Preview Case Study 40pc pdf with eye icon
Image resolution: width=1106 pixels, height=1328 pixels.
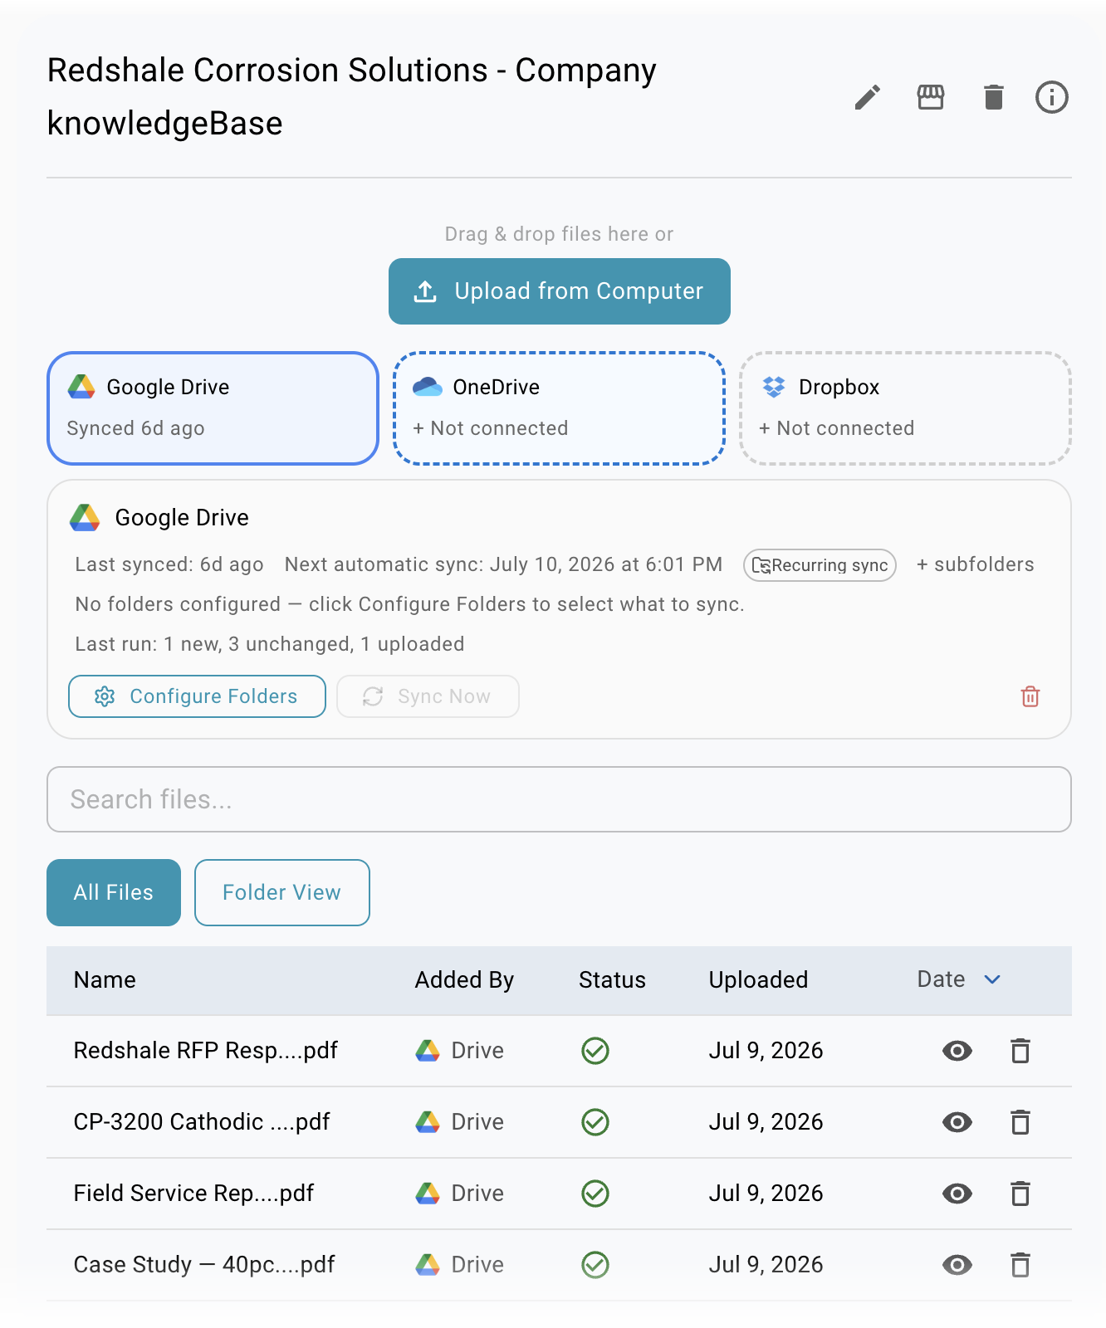click(x=957, y=1265)
